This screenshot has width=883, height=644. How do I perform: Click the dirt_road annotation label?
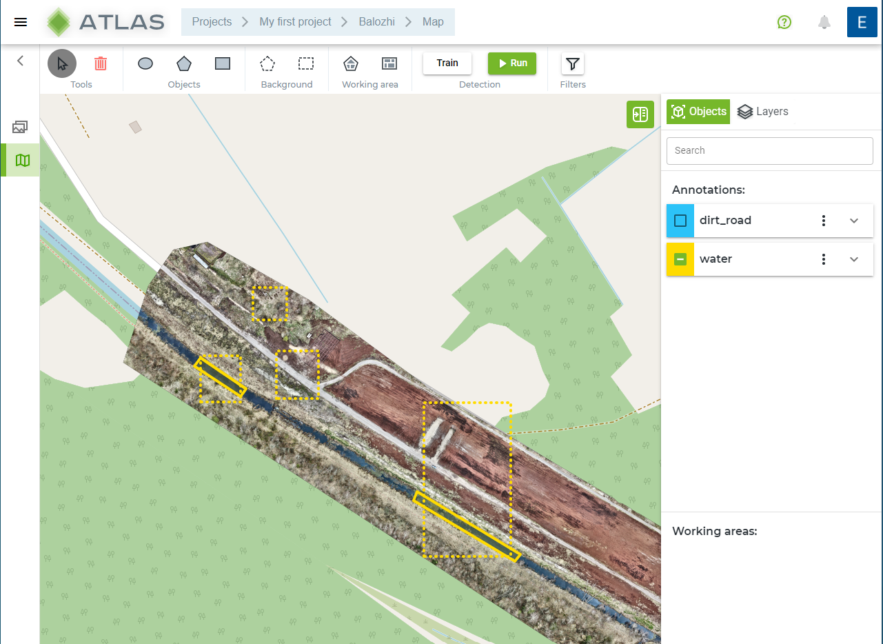(x=725, y=221)
